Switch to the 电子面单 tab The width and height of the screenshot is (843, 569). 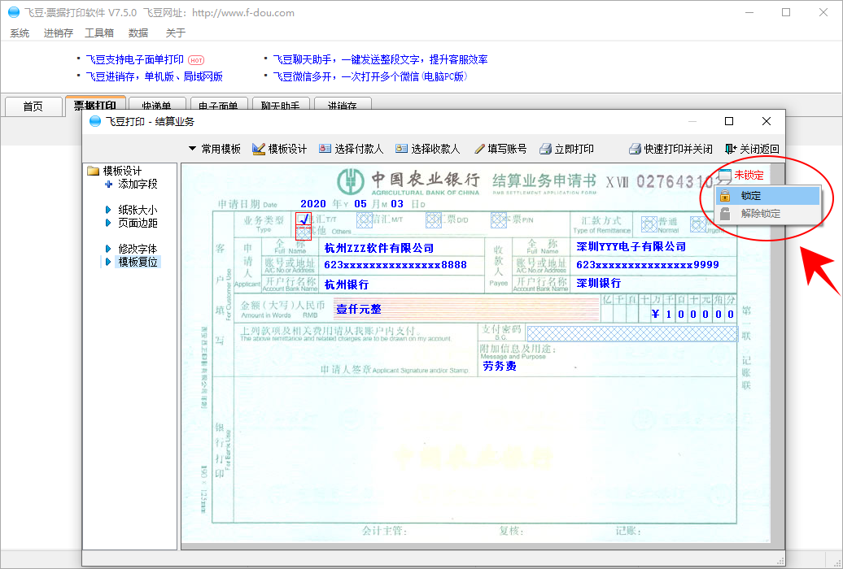coord(218,106)
